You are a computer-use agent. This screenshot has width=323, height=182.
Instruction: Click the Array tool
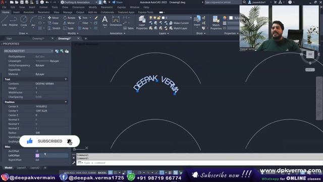[x=83, y=28]
